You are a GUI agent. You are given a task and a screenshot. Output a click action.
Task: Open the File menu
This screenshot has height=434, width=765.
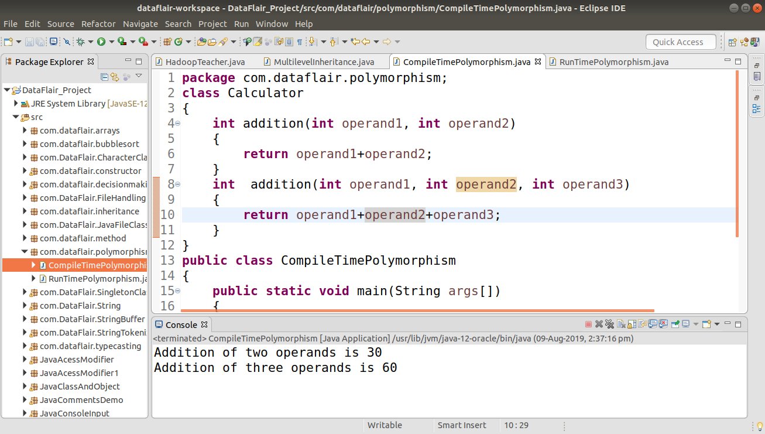[x=11, y=24]
